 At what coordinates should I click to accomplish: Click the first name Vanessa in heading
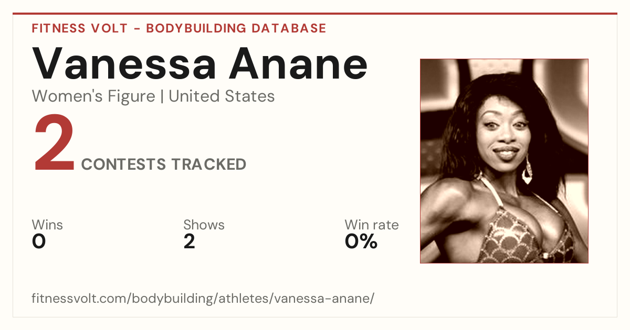(x=124, y=64)
